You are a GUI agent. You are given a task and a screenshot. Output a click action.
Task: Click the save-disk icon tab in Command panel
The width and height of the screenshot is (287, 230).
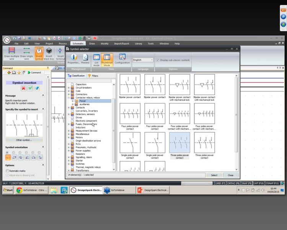click(x=14, y=72)
